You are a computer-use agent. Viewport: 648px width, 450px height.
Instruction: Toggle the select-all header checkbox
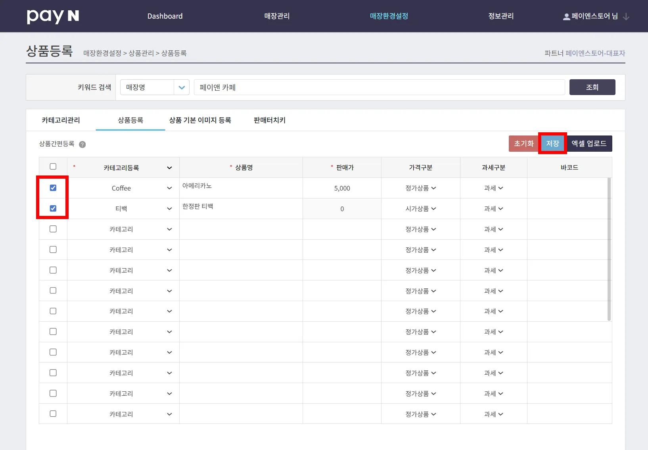pos(53,167)
